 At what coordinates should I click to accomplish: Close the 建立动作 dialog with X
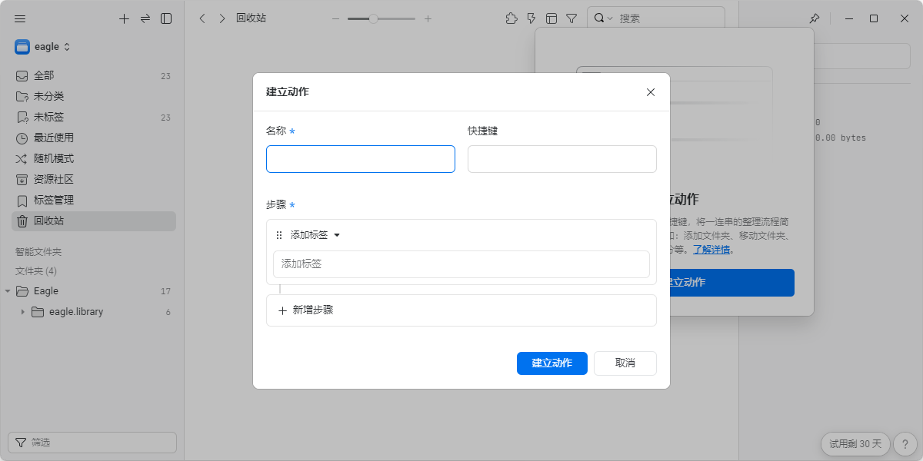(651, 92)
